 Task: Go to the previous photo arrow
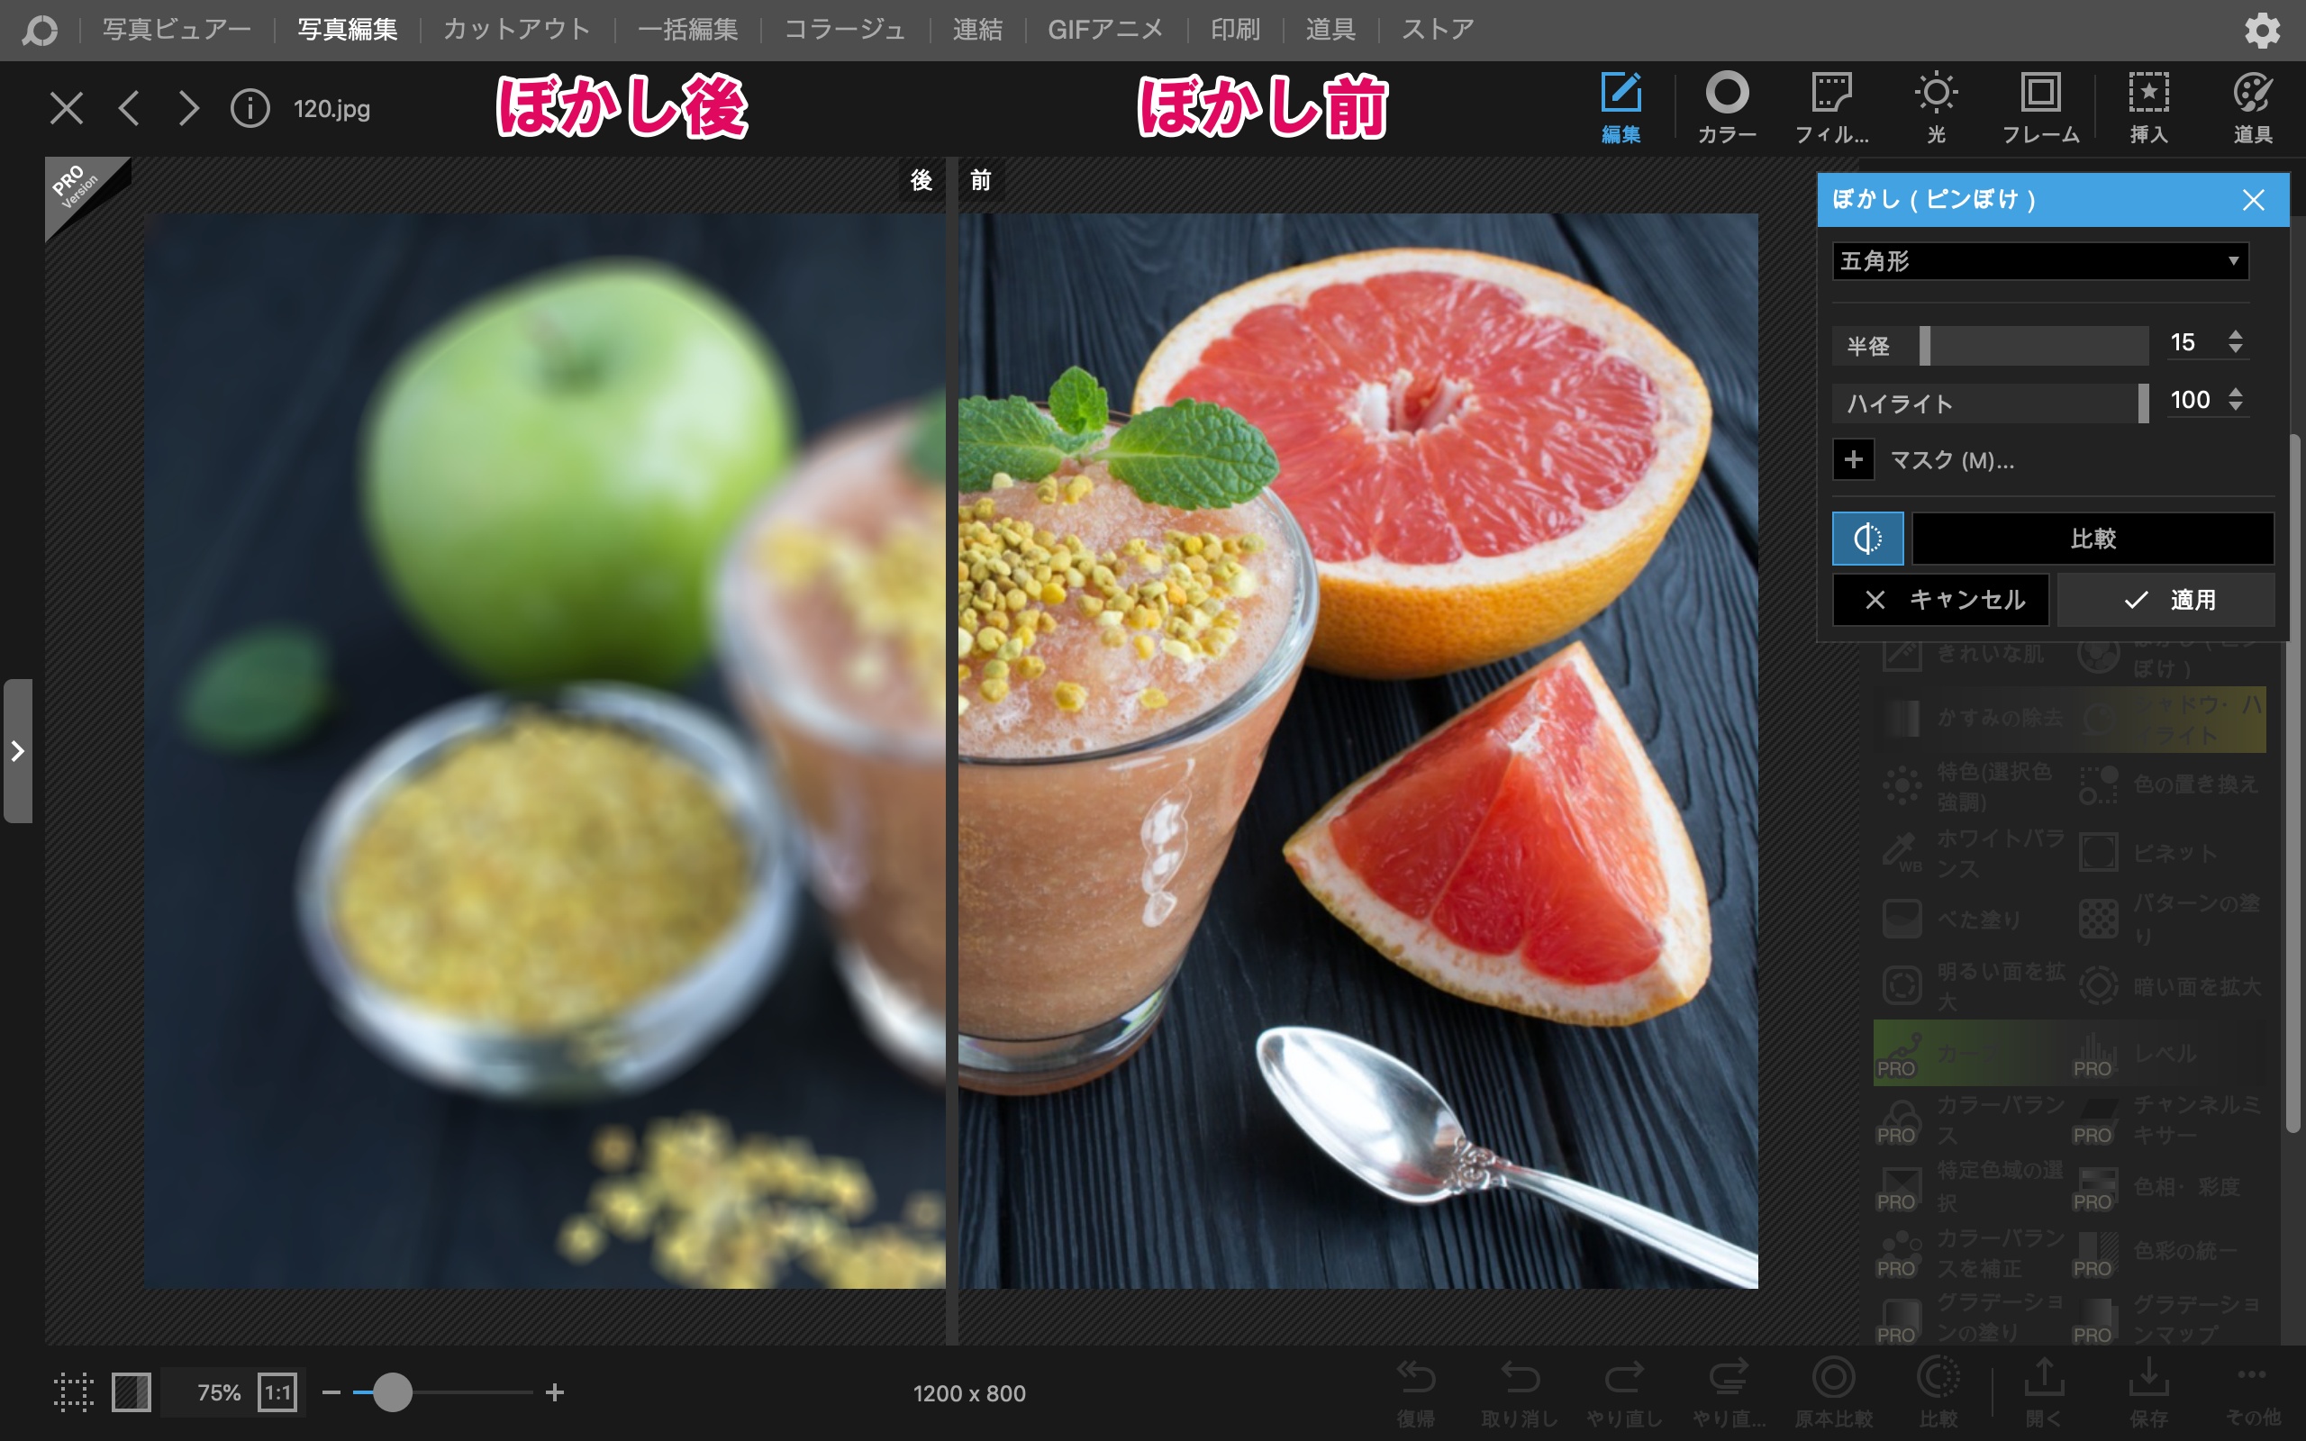click(x=130, y=109)
